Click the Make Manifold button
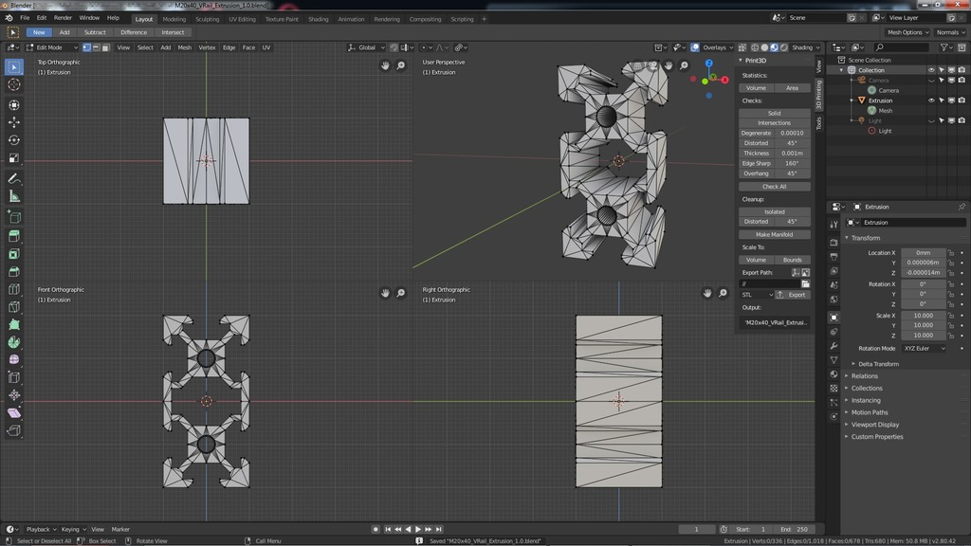 (774, 234)
